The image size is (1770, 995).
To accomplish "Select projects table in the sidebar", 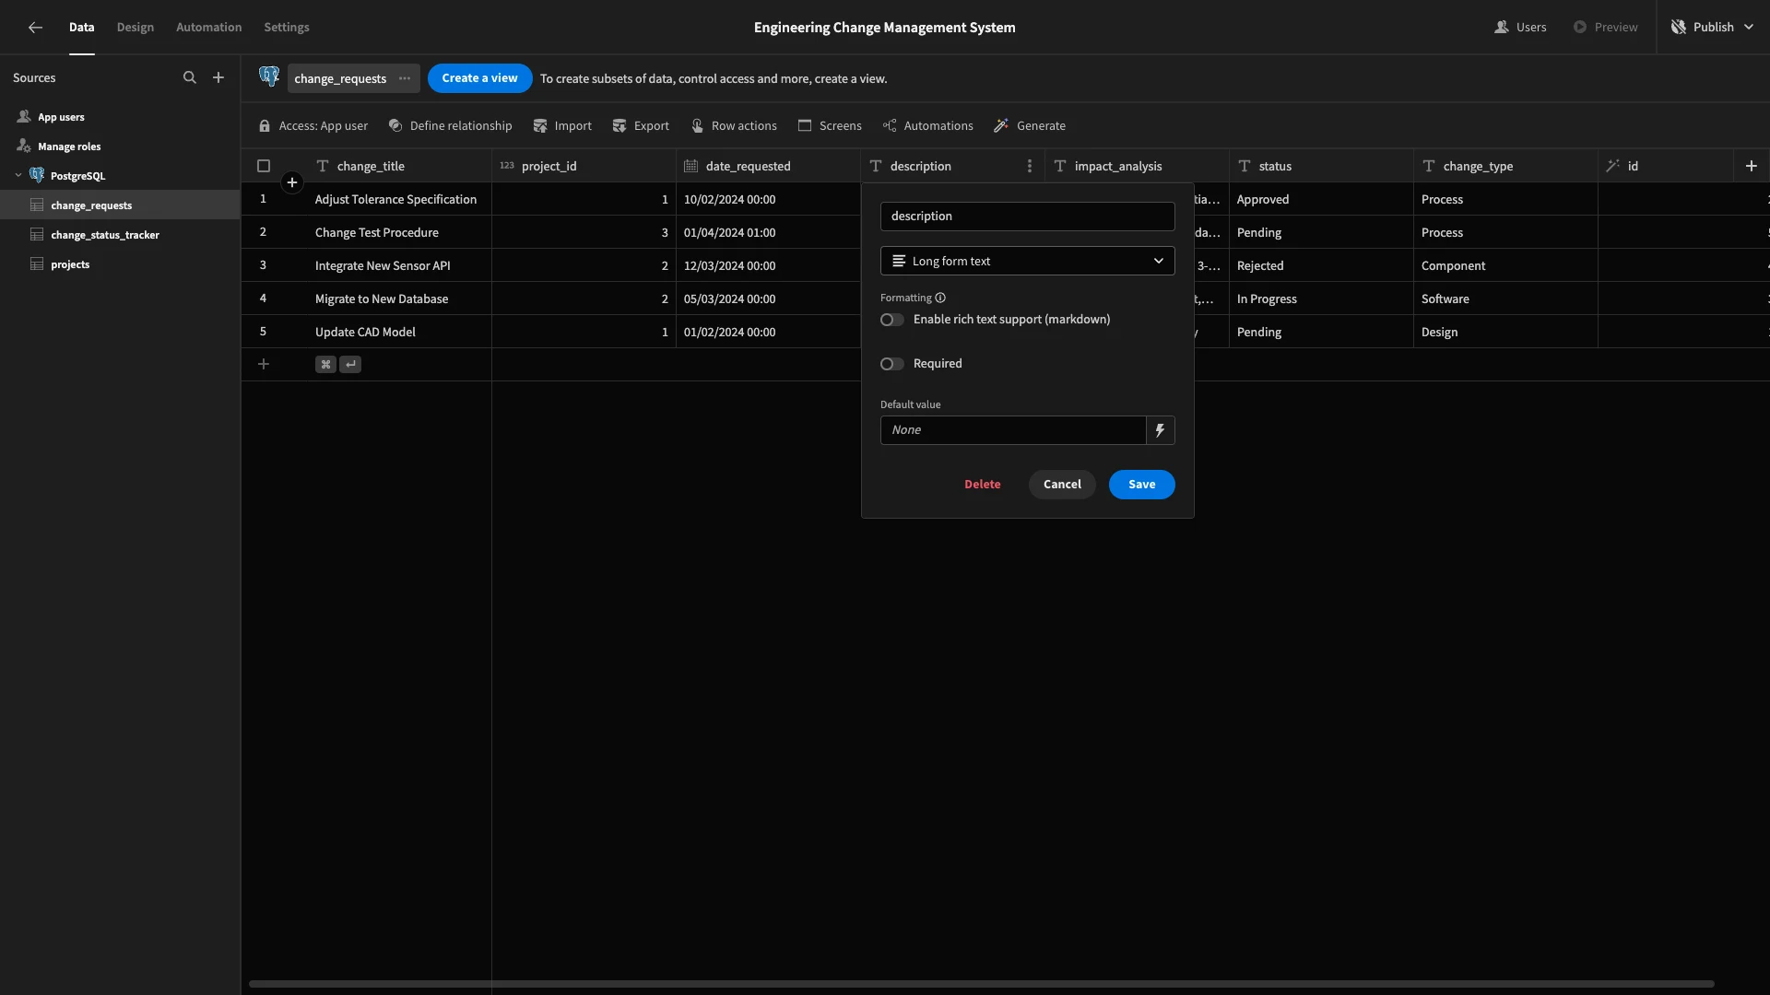I will pos(120,264).
